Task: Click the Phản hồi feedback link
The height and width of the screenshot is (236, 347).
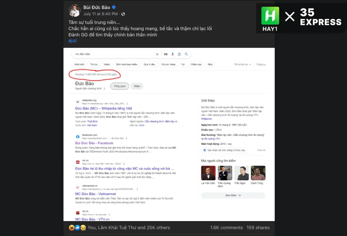Action: tap(261, 150)
